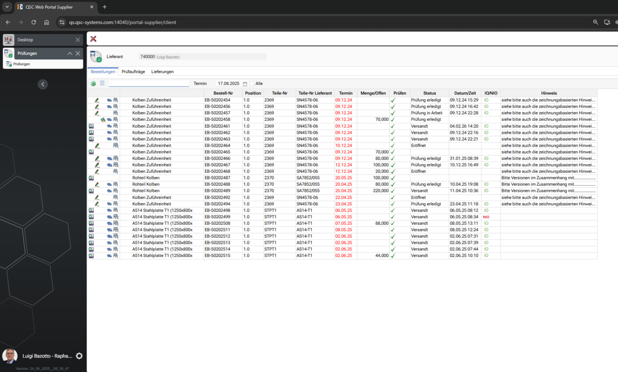Click inspection image icon for order EB-50202465
Viewport: 618px width, 372px height.
point(91,152)
